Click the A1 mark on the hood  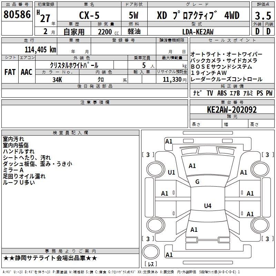coord(192,166)
